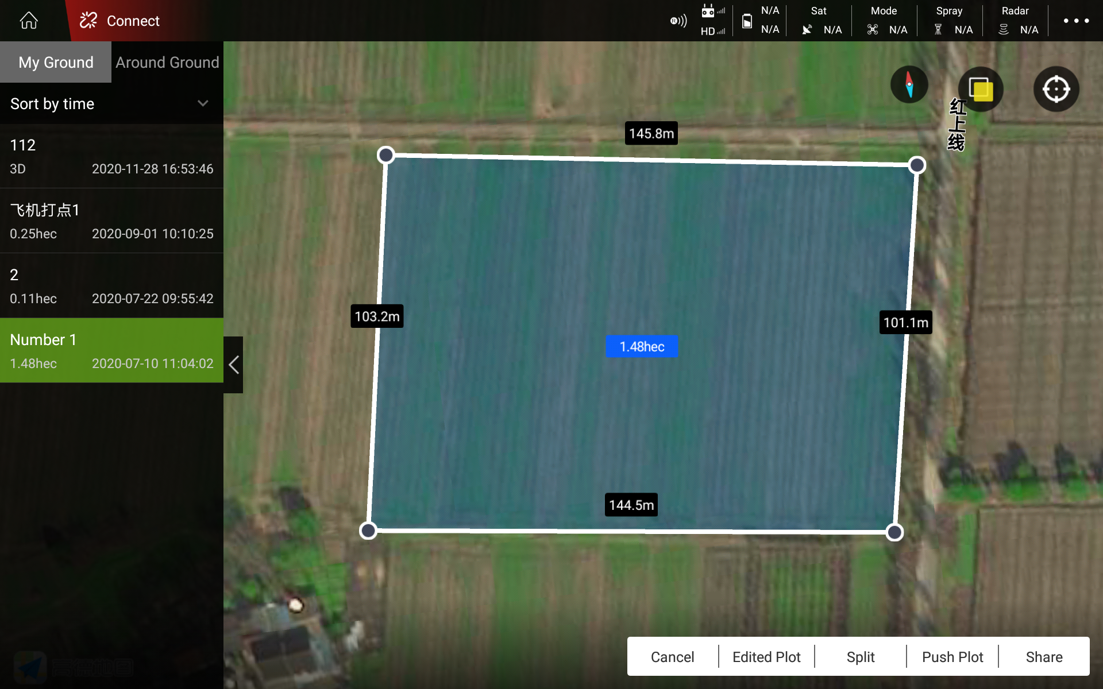This screenshot has width=1103, height=689.
Task: Check the battery status icon
Action: [x=747, y=20]
